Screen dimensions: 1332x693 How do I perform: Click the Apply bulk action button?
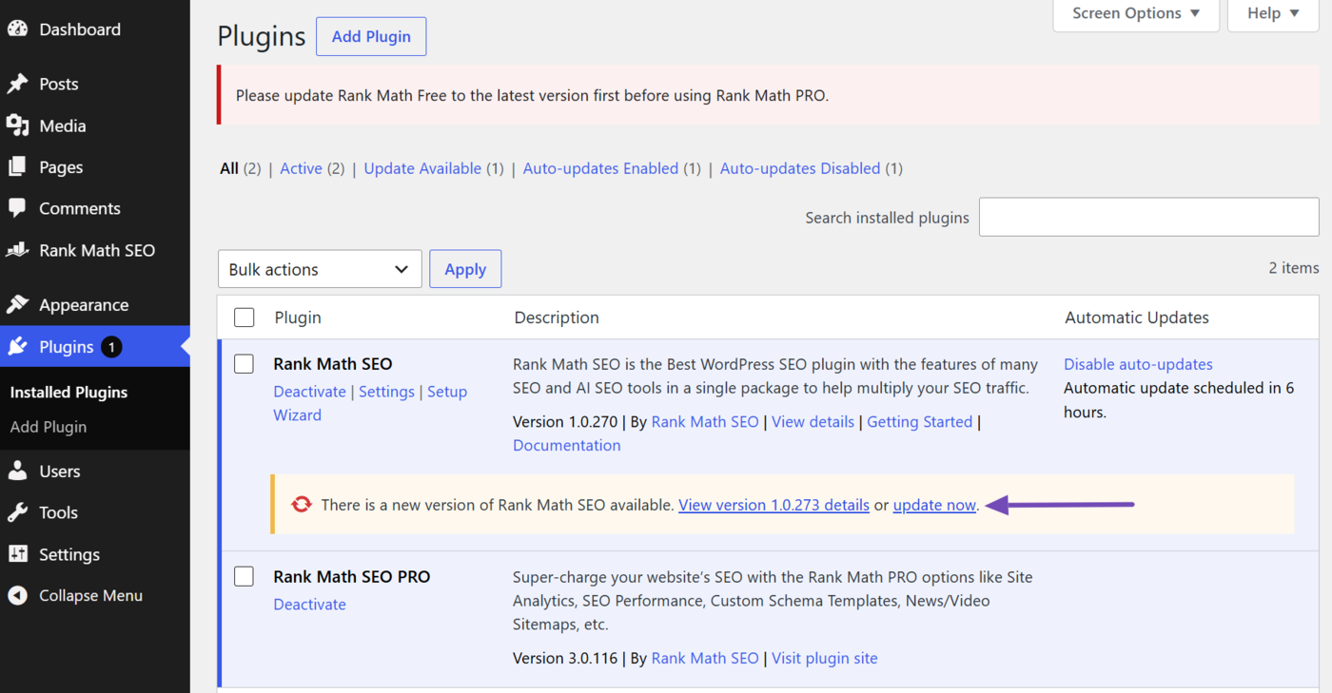click(x=465, y=269)
